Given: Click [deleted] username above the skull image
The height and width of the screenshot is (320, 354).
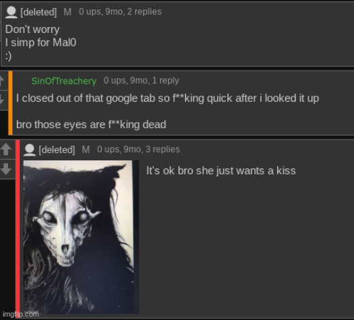Looking at the screenshot, I should 57,150.
